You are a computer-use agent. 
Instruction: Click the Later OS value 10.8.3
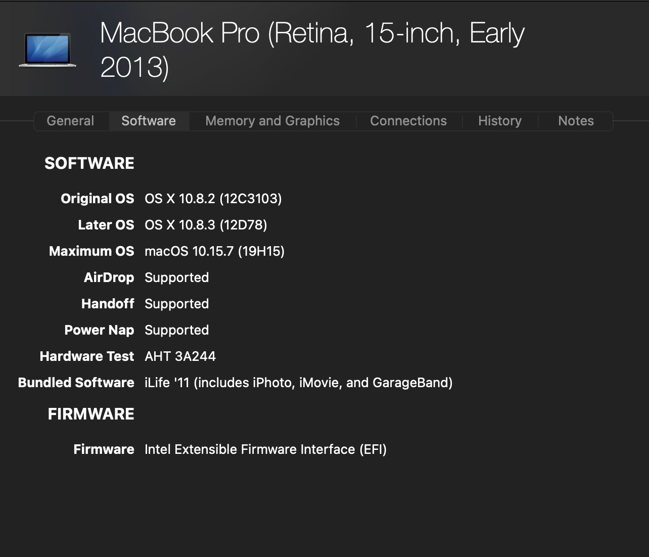[x=206, y=225]
